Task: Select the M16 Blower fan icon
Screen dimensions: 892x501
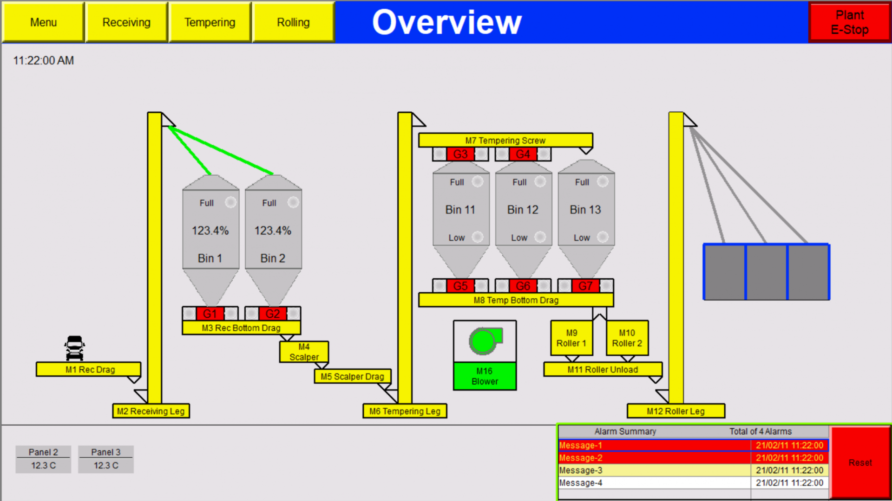Action: (x=484, y=341)
